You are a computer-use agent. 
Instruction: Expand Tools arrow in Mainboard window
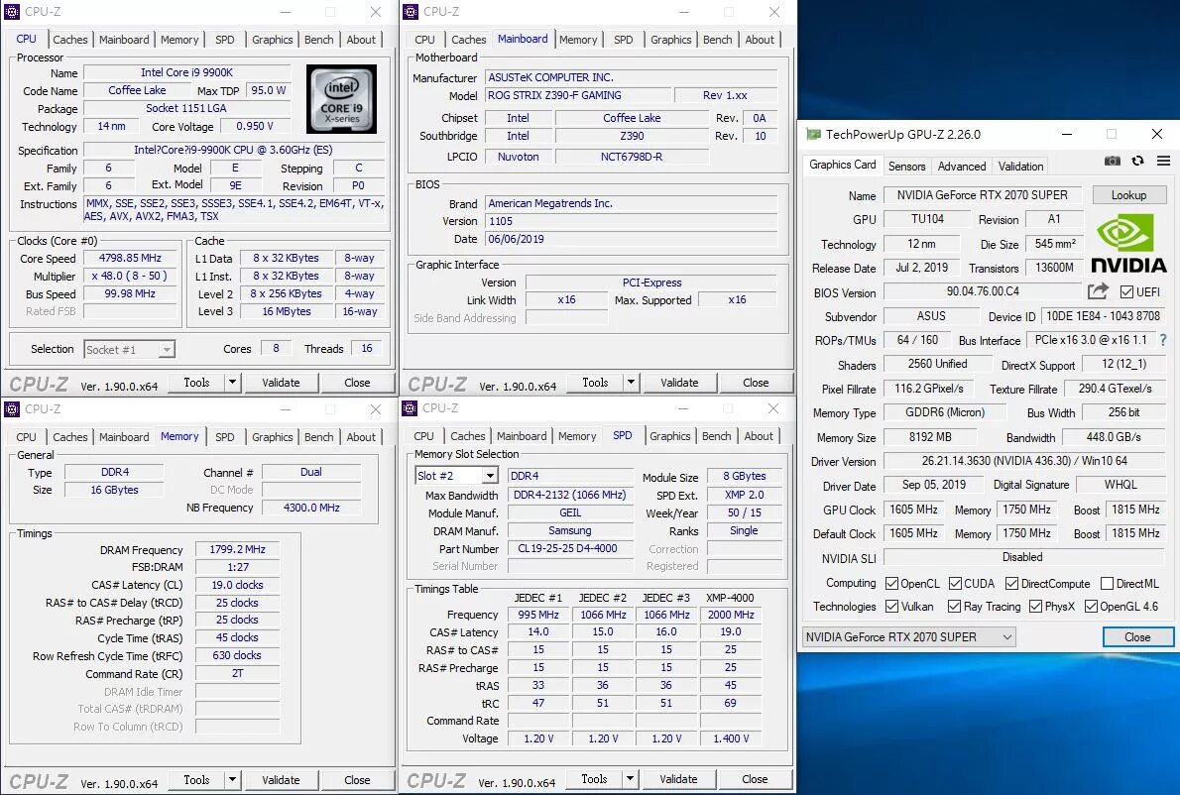pos(631,382)
